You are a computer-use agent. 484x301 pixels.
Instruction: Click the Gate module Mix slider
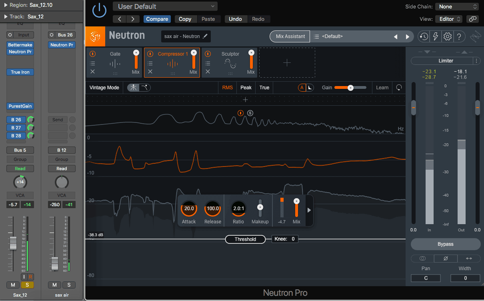pyautogui.click(x=136, y=59)
